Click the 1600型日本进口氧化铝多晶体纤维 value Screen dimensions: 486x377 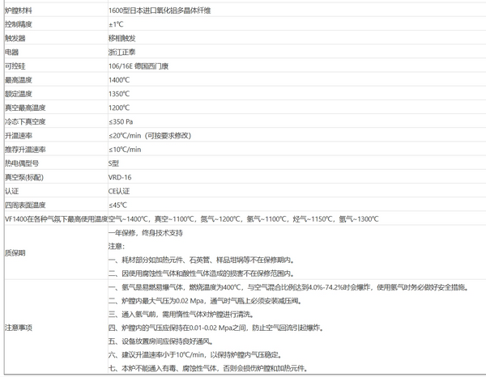point(160,11)
